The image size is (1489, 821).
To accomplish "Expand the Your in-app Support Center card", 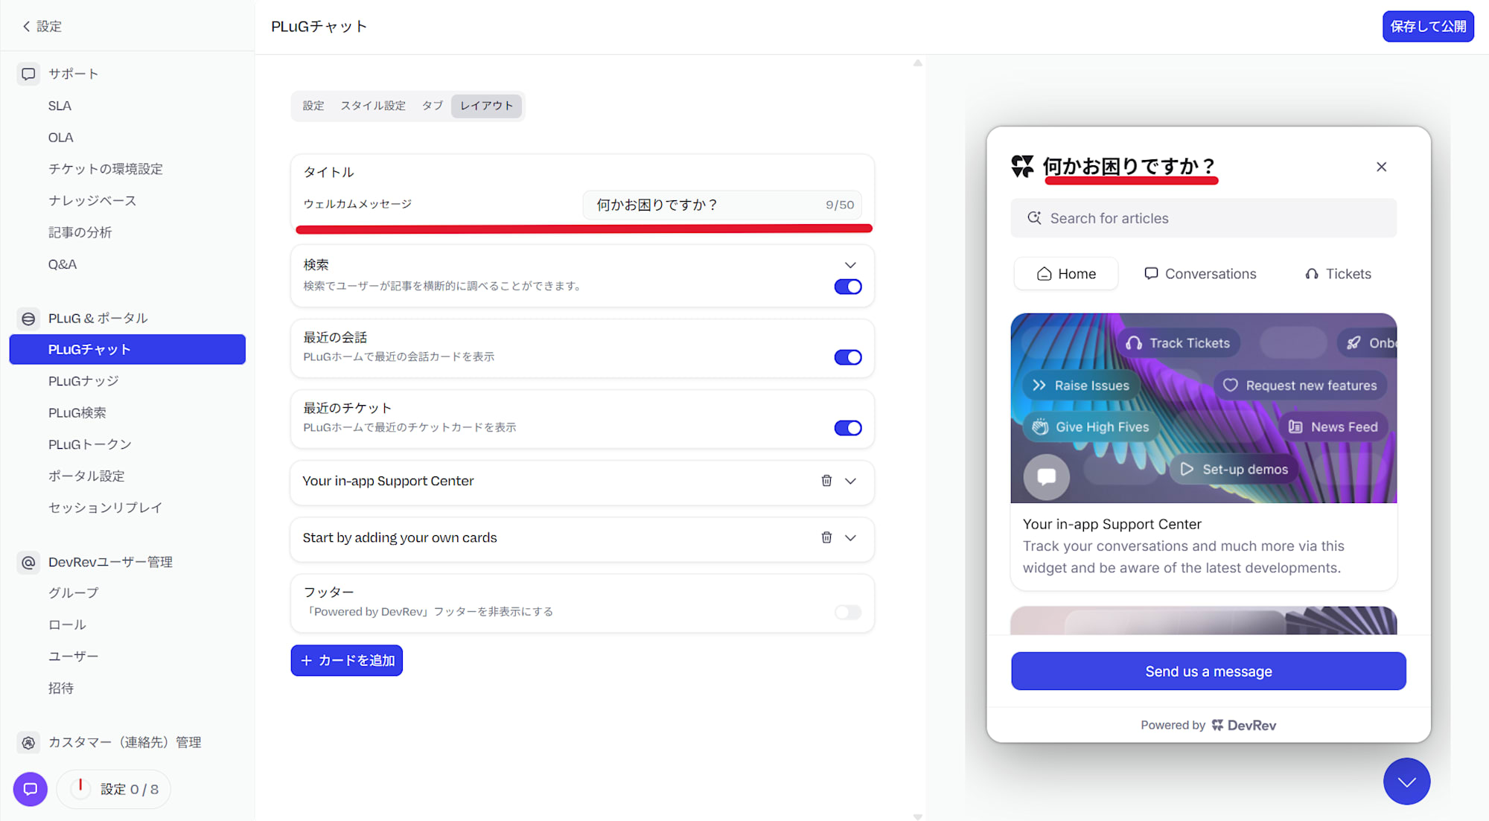I will pyautogui.click(x=850, y=481).
